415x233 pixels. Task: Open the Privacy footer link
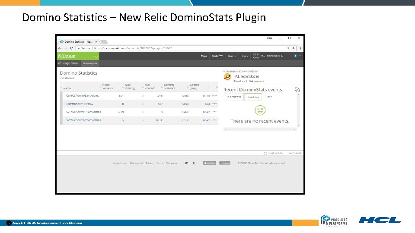pos(150,163)
